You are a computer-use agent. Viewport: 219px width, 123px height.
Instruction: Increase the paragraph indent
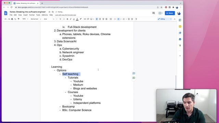(x=132, y=19)
